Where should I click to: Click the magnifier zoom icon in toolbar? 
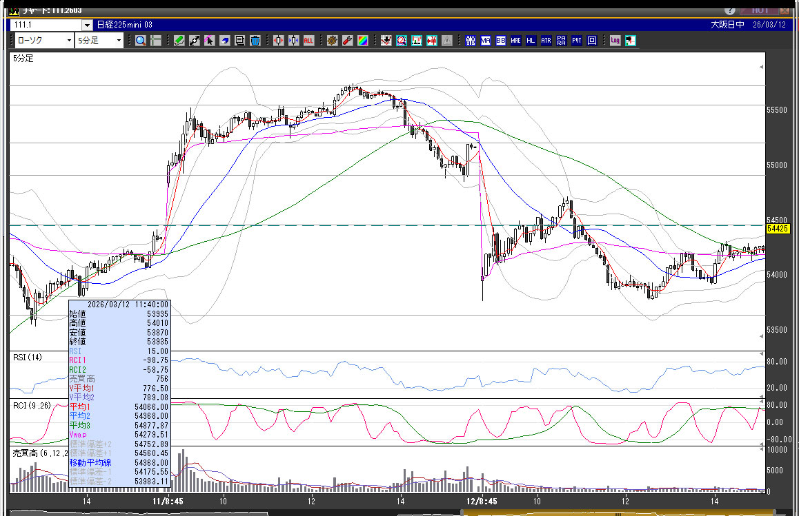[x=141, y=41]
